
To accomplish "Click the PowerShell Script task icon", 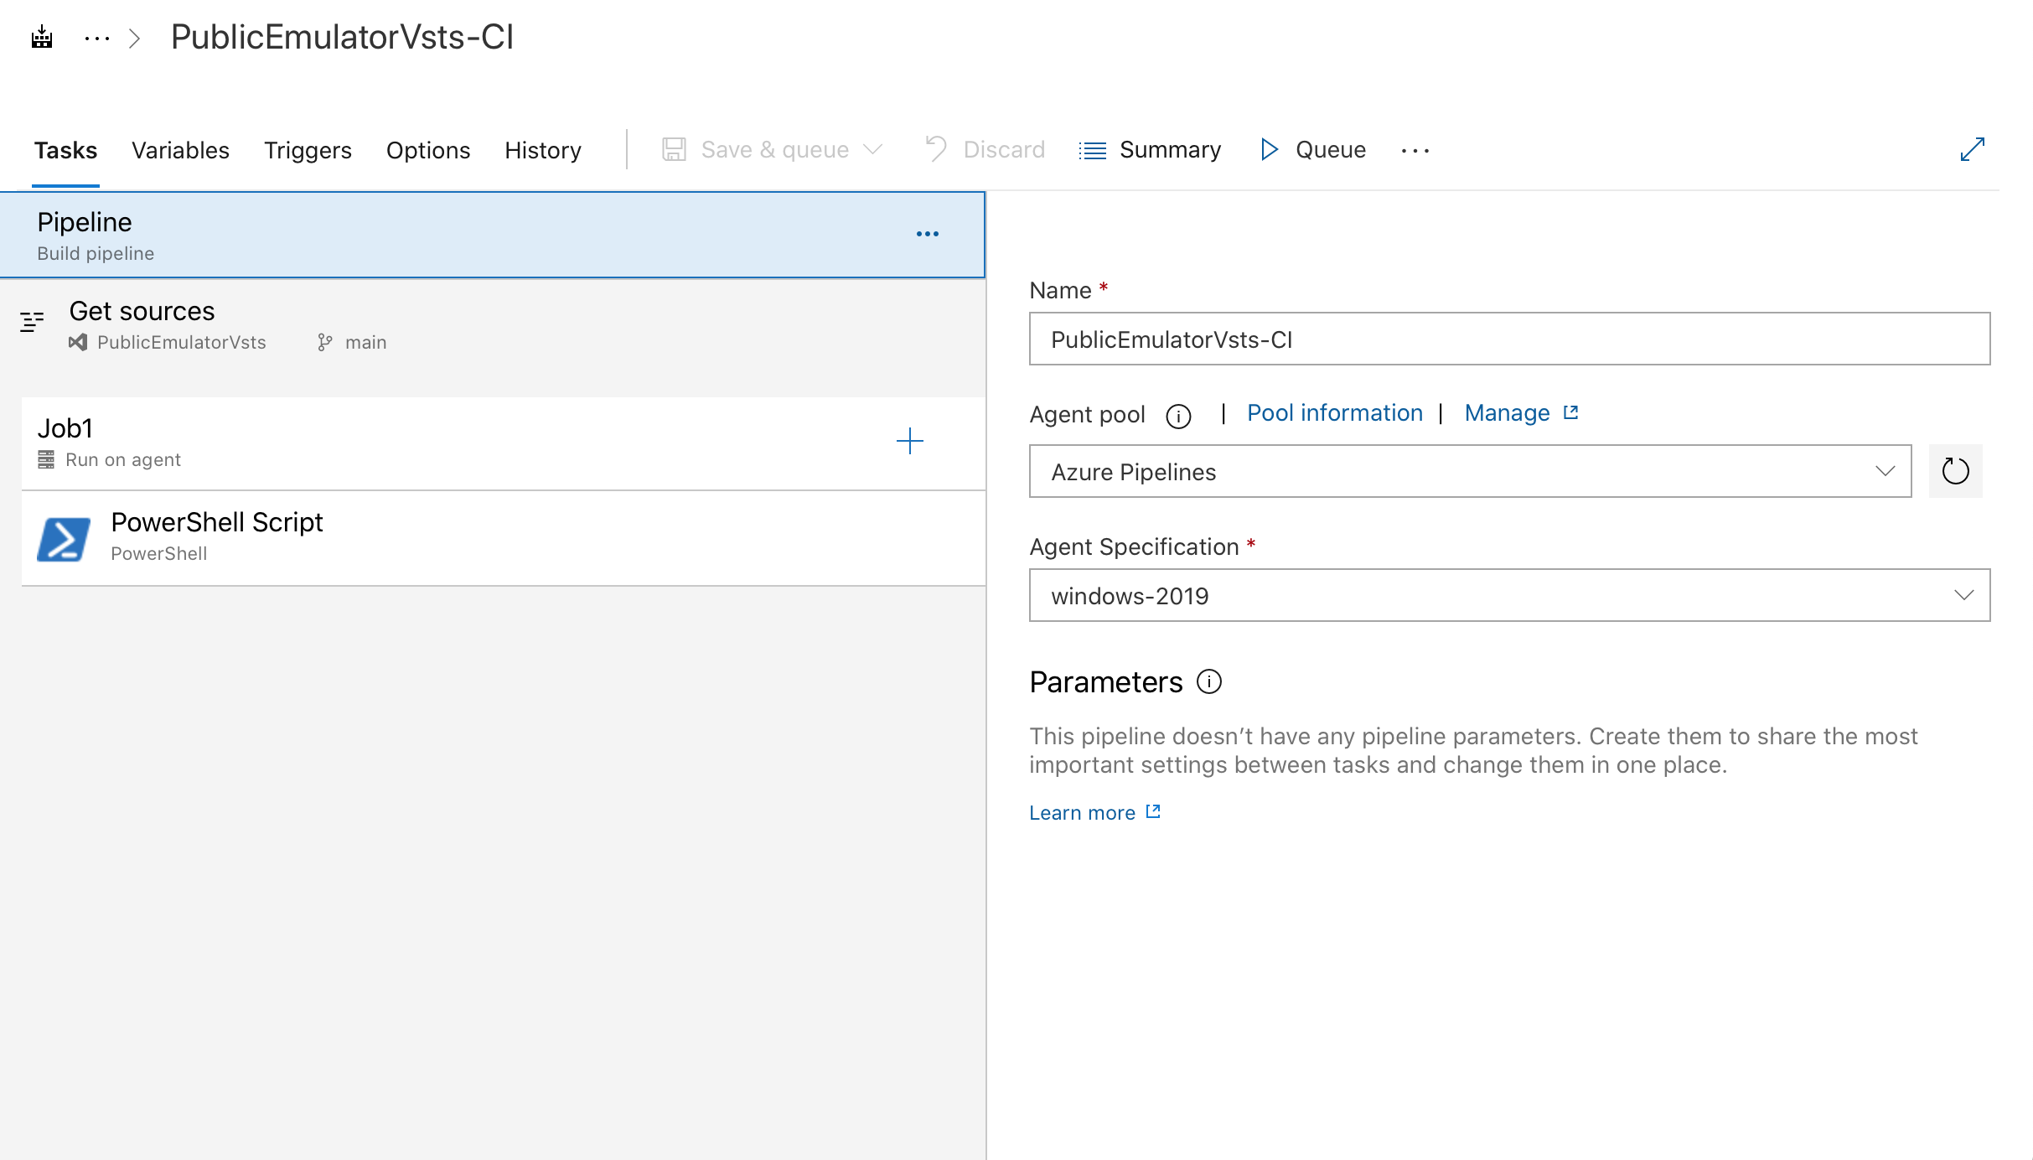I will pyautogui.click(x=65, y=536).
